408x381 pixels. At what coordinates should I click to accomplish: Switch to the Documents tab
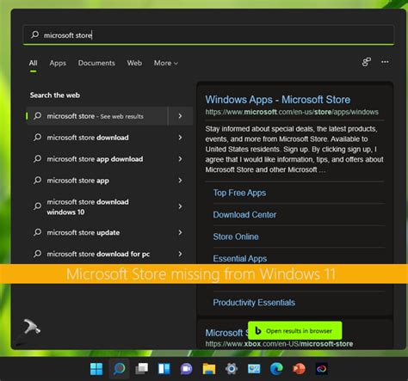96,63
